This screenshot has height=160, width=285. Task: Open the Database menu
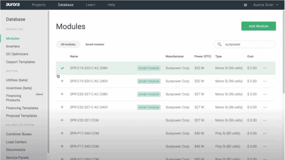point(66,5)
